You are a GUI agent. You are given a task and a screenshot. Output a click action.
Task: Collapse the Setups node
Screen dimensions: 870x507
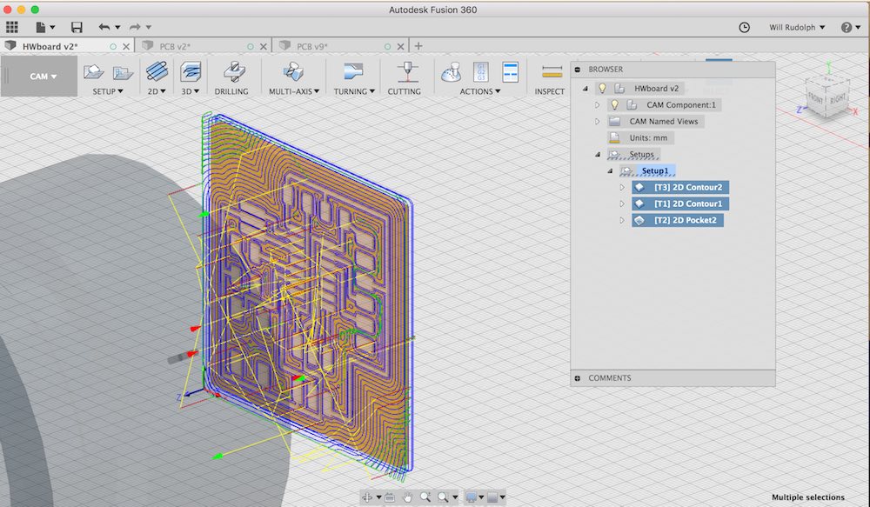click(598, 154)
